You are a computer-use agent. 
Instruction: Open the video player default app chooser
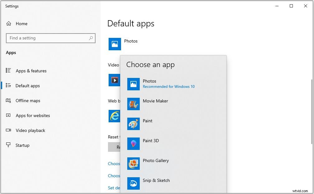(x=115, y=80)
